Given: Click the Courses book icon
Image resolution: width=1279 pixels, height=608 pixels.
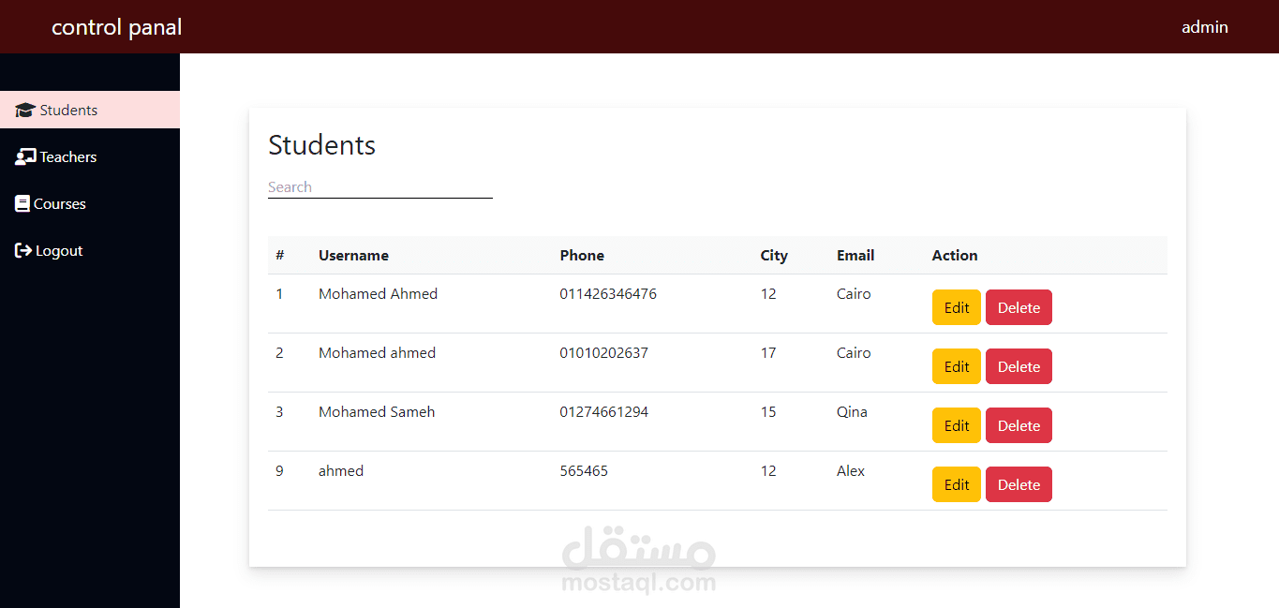Looking at the screenshot, I should coord(22,204).
